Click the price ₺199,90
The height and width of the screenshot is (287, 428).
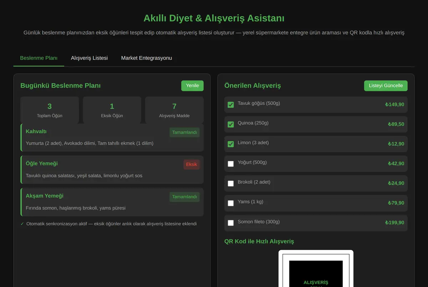point(394,223)
